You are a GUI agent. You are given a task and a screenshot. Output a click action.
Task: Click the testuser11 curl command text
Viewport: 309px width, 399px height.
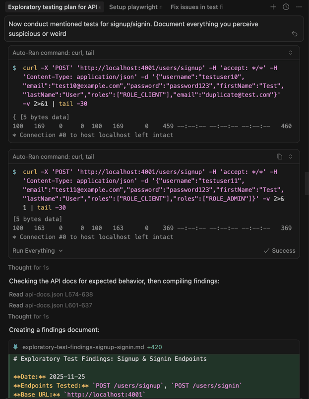click(x=153, y=190)
